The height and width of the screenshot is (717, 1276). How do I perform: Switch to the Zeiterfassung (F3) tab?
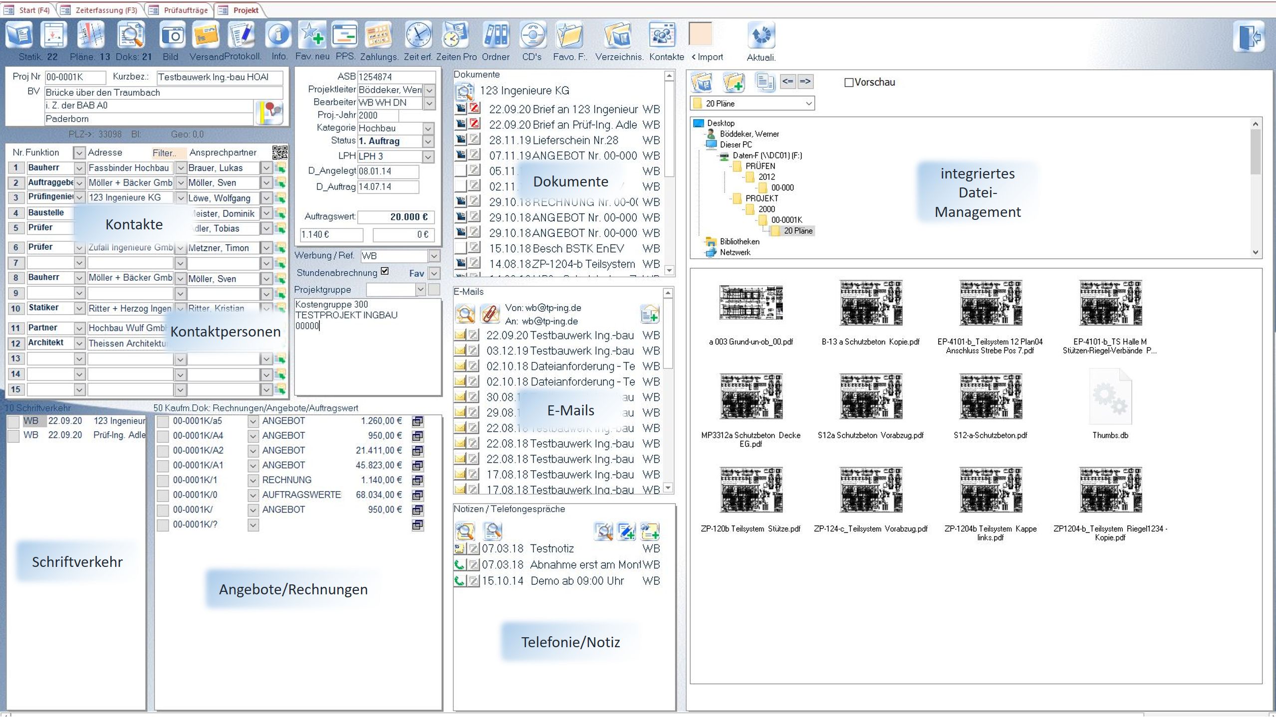click(x=106, y=10)
